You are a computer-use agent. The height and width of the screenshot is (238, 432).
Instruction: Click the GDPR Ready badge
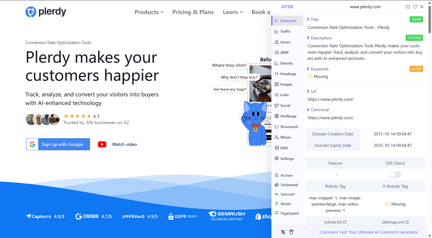(x=183, y=216)
